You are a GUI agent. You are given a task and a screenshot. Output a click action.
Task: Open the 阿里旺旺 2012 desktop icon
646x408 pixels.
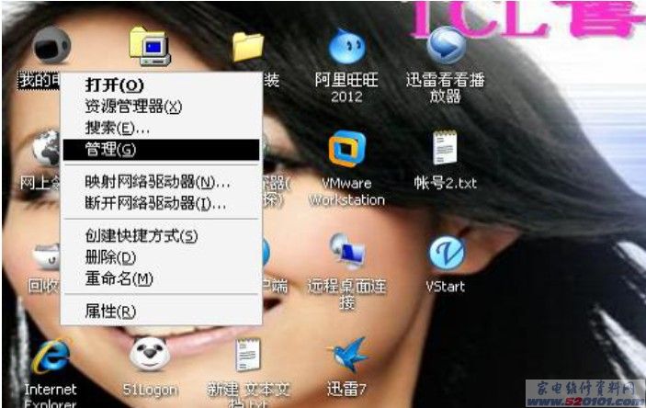(346, 47)
